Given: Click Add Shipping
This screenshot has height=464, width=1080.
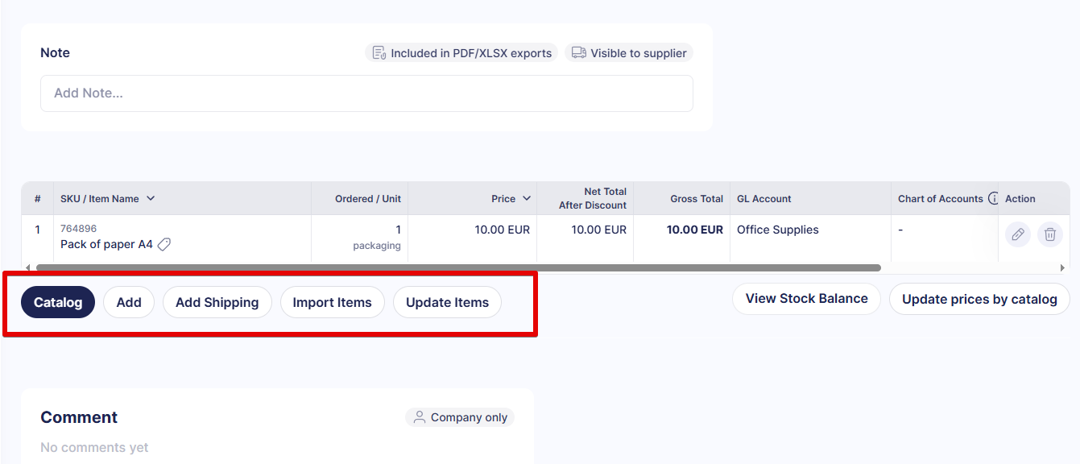Looking at the screenshot, I should tap(217, 303).
